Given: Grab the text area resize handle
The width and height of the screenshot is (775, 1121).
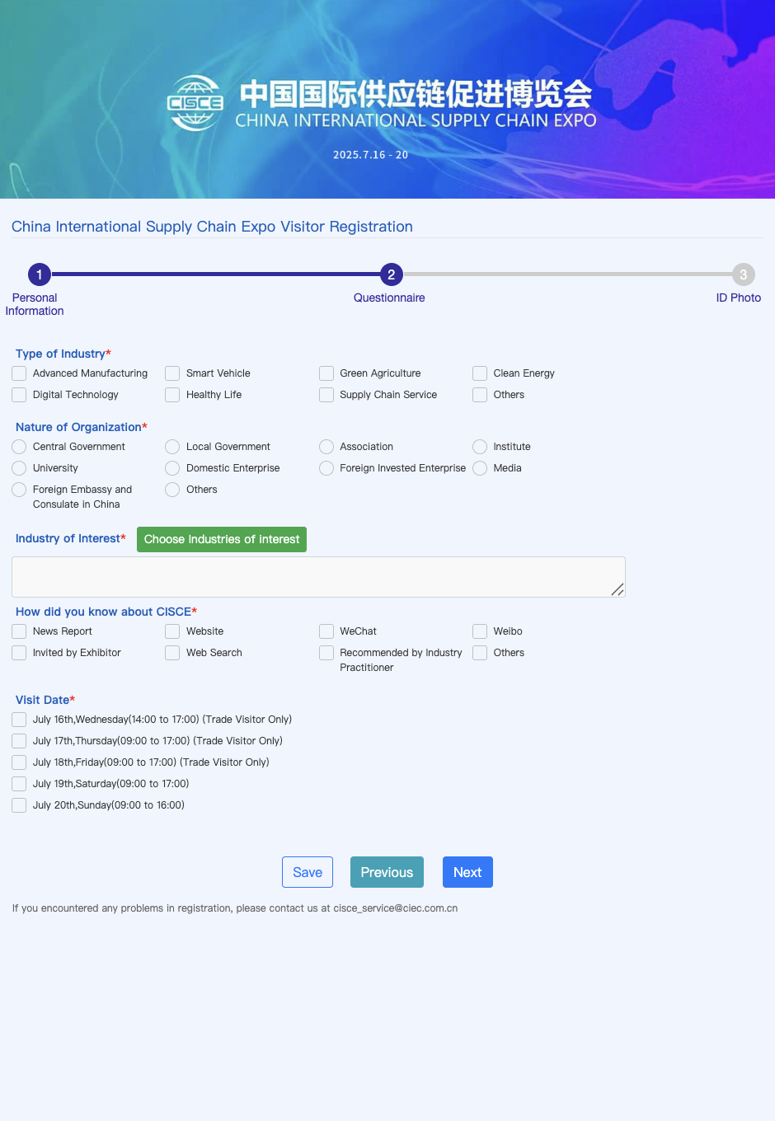Looking at the screenshot, I should (x=618, y=589).
